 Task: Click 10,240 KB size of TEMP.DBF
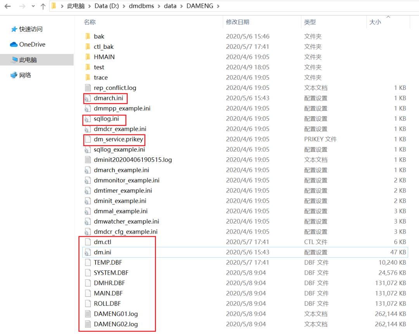tap(392, 262)
